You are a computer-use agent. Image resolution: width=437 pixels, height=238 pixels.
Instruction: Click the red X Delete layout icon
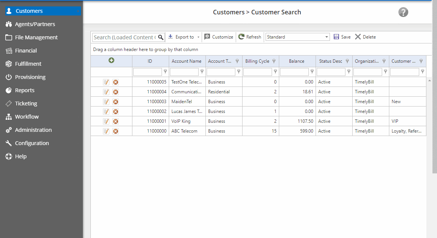358,37
